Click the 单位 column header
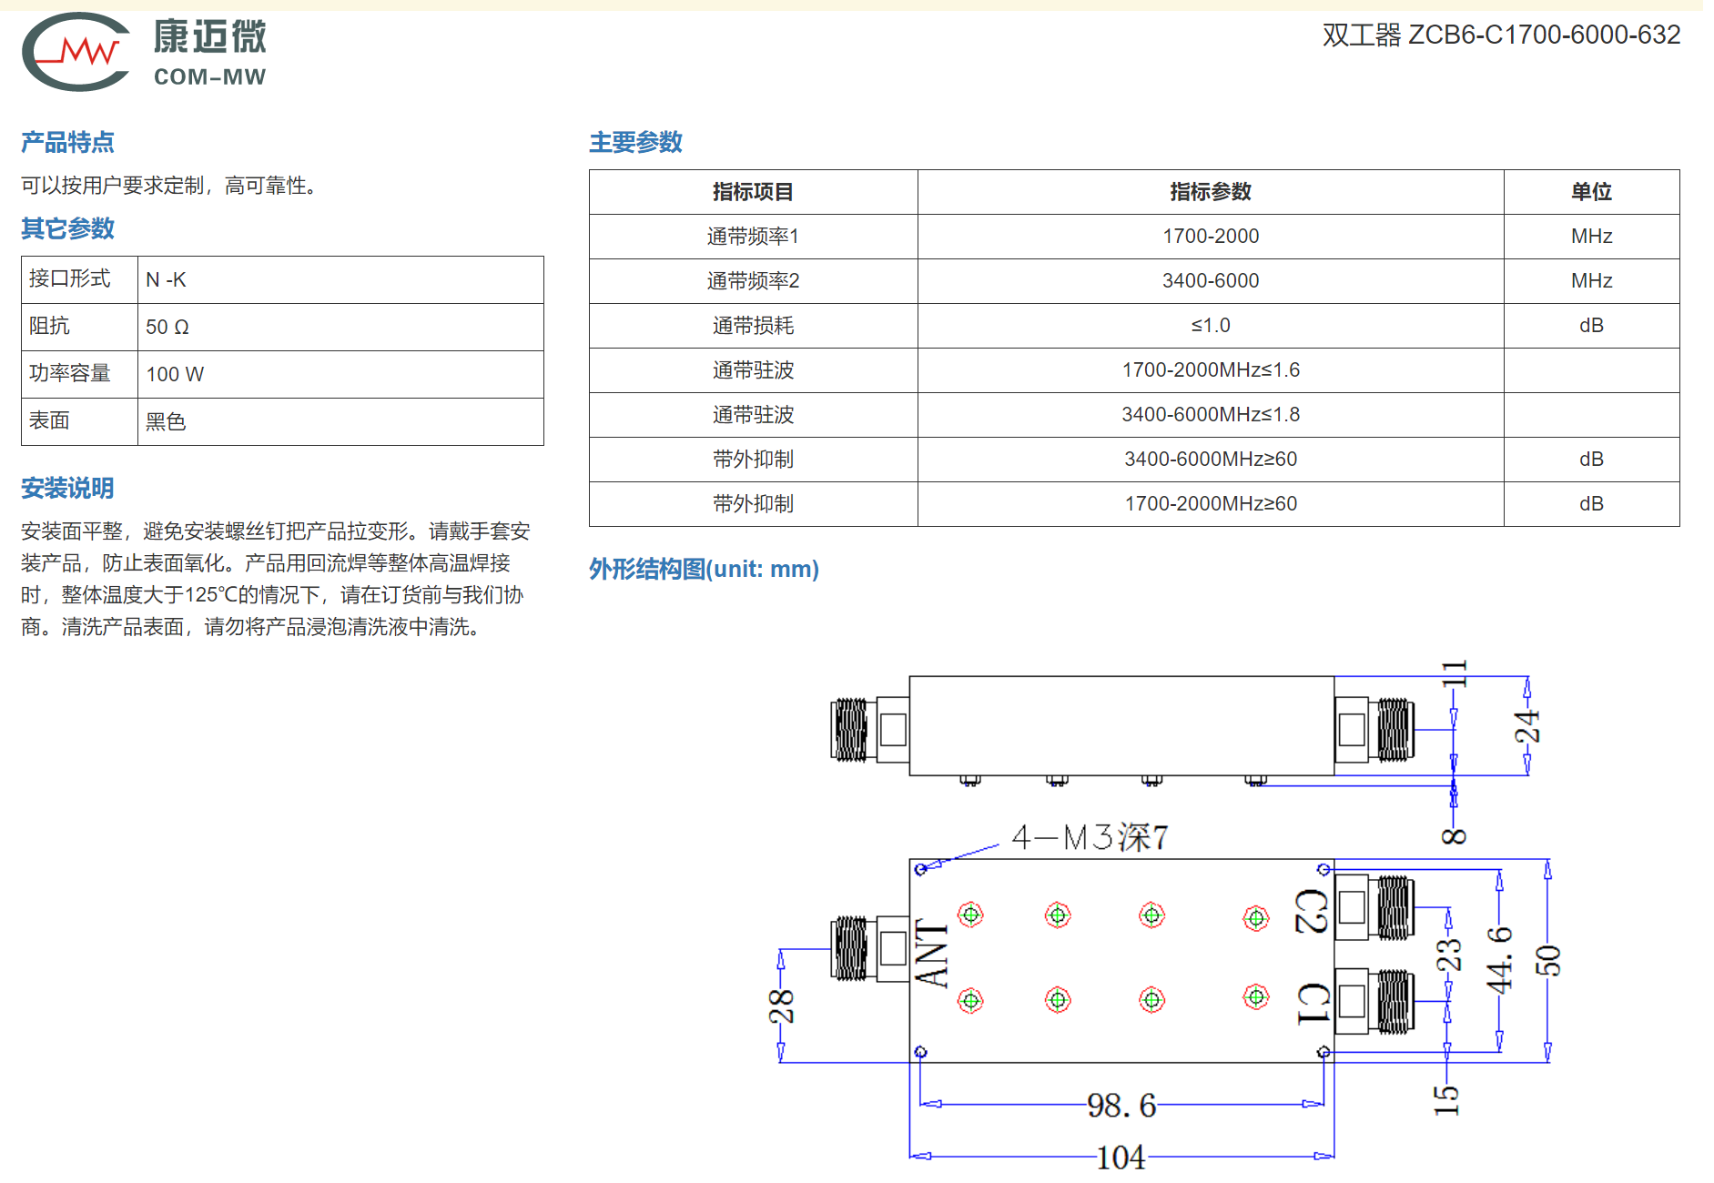 (x=1591, y=192)
